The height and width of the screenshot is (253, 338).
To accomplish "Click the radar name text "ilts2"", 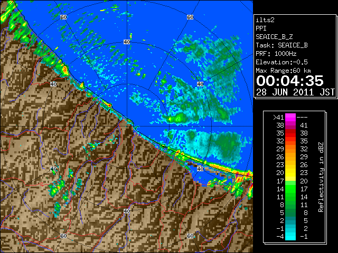I will [265, 20].
